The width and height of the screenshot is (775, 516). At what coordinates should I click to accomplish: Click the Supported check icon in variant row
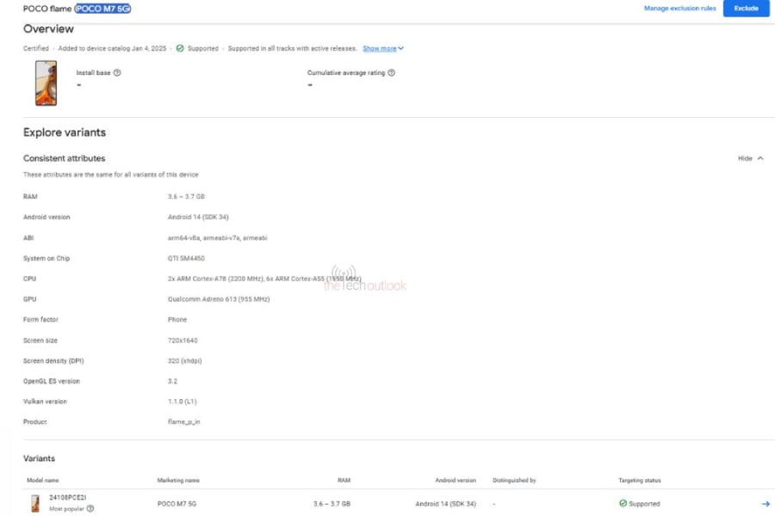click(623, 503)
